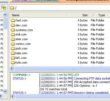Click the 4 bytes size of fast.com
Image resolution: width=110 pixels, height=101 pixels.
(x=82, y=20)
